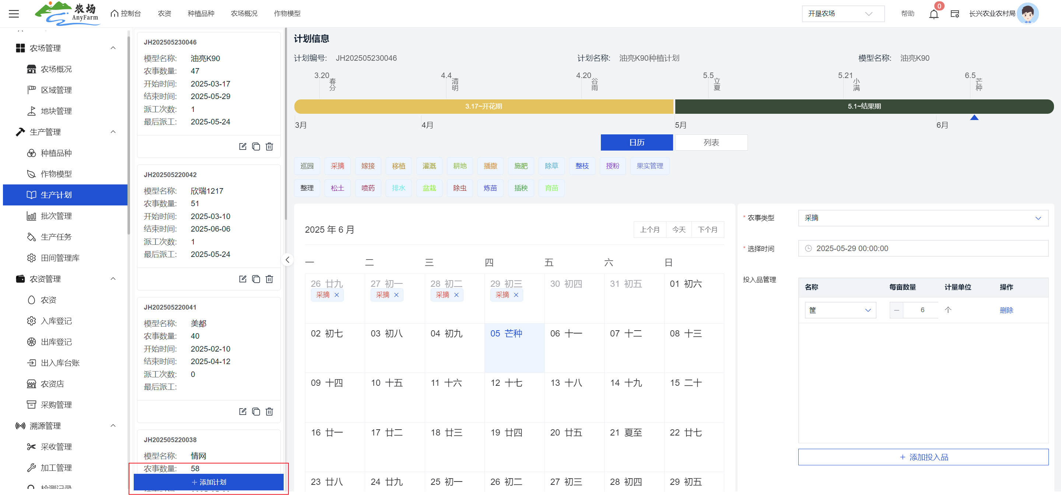This screenshot has height=497, width=1061.
Task: Switch to 列表 view
Action: (x=711, y=142)
